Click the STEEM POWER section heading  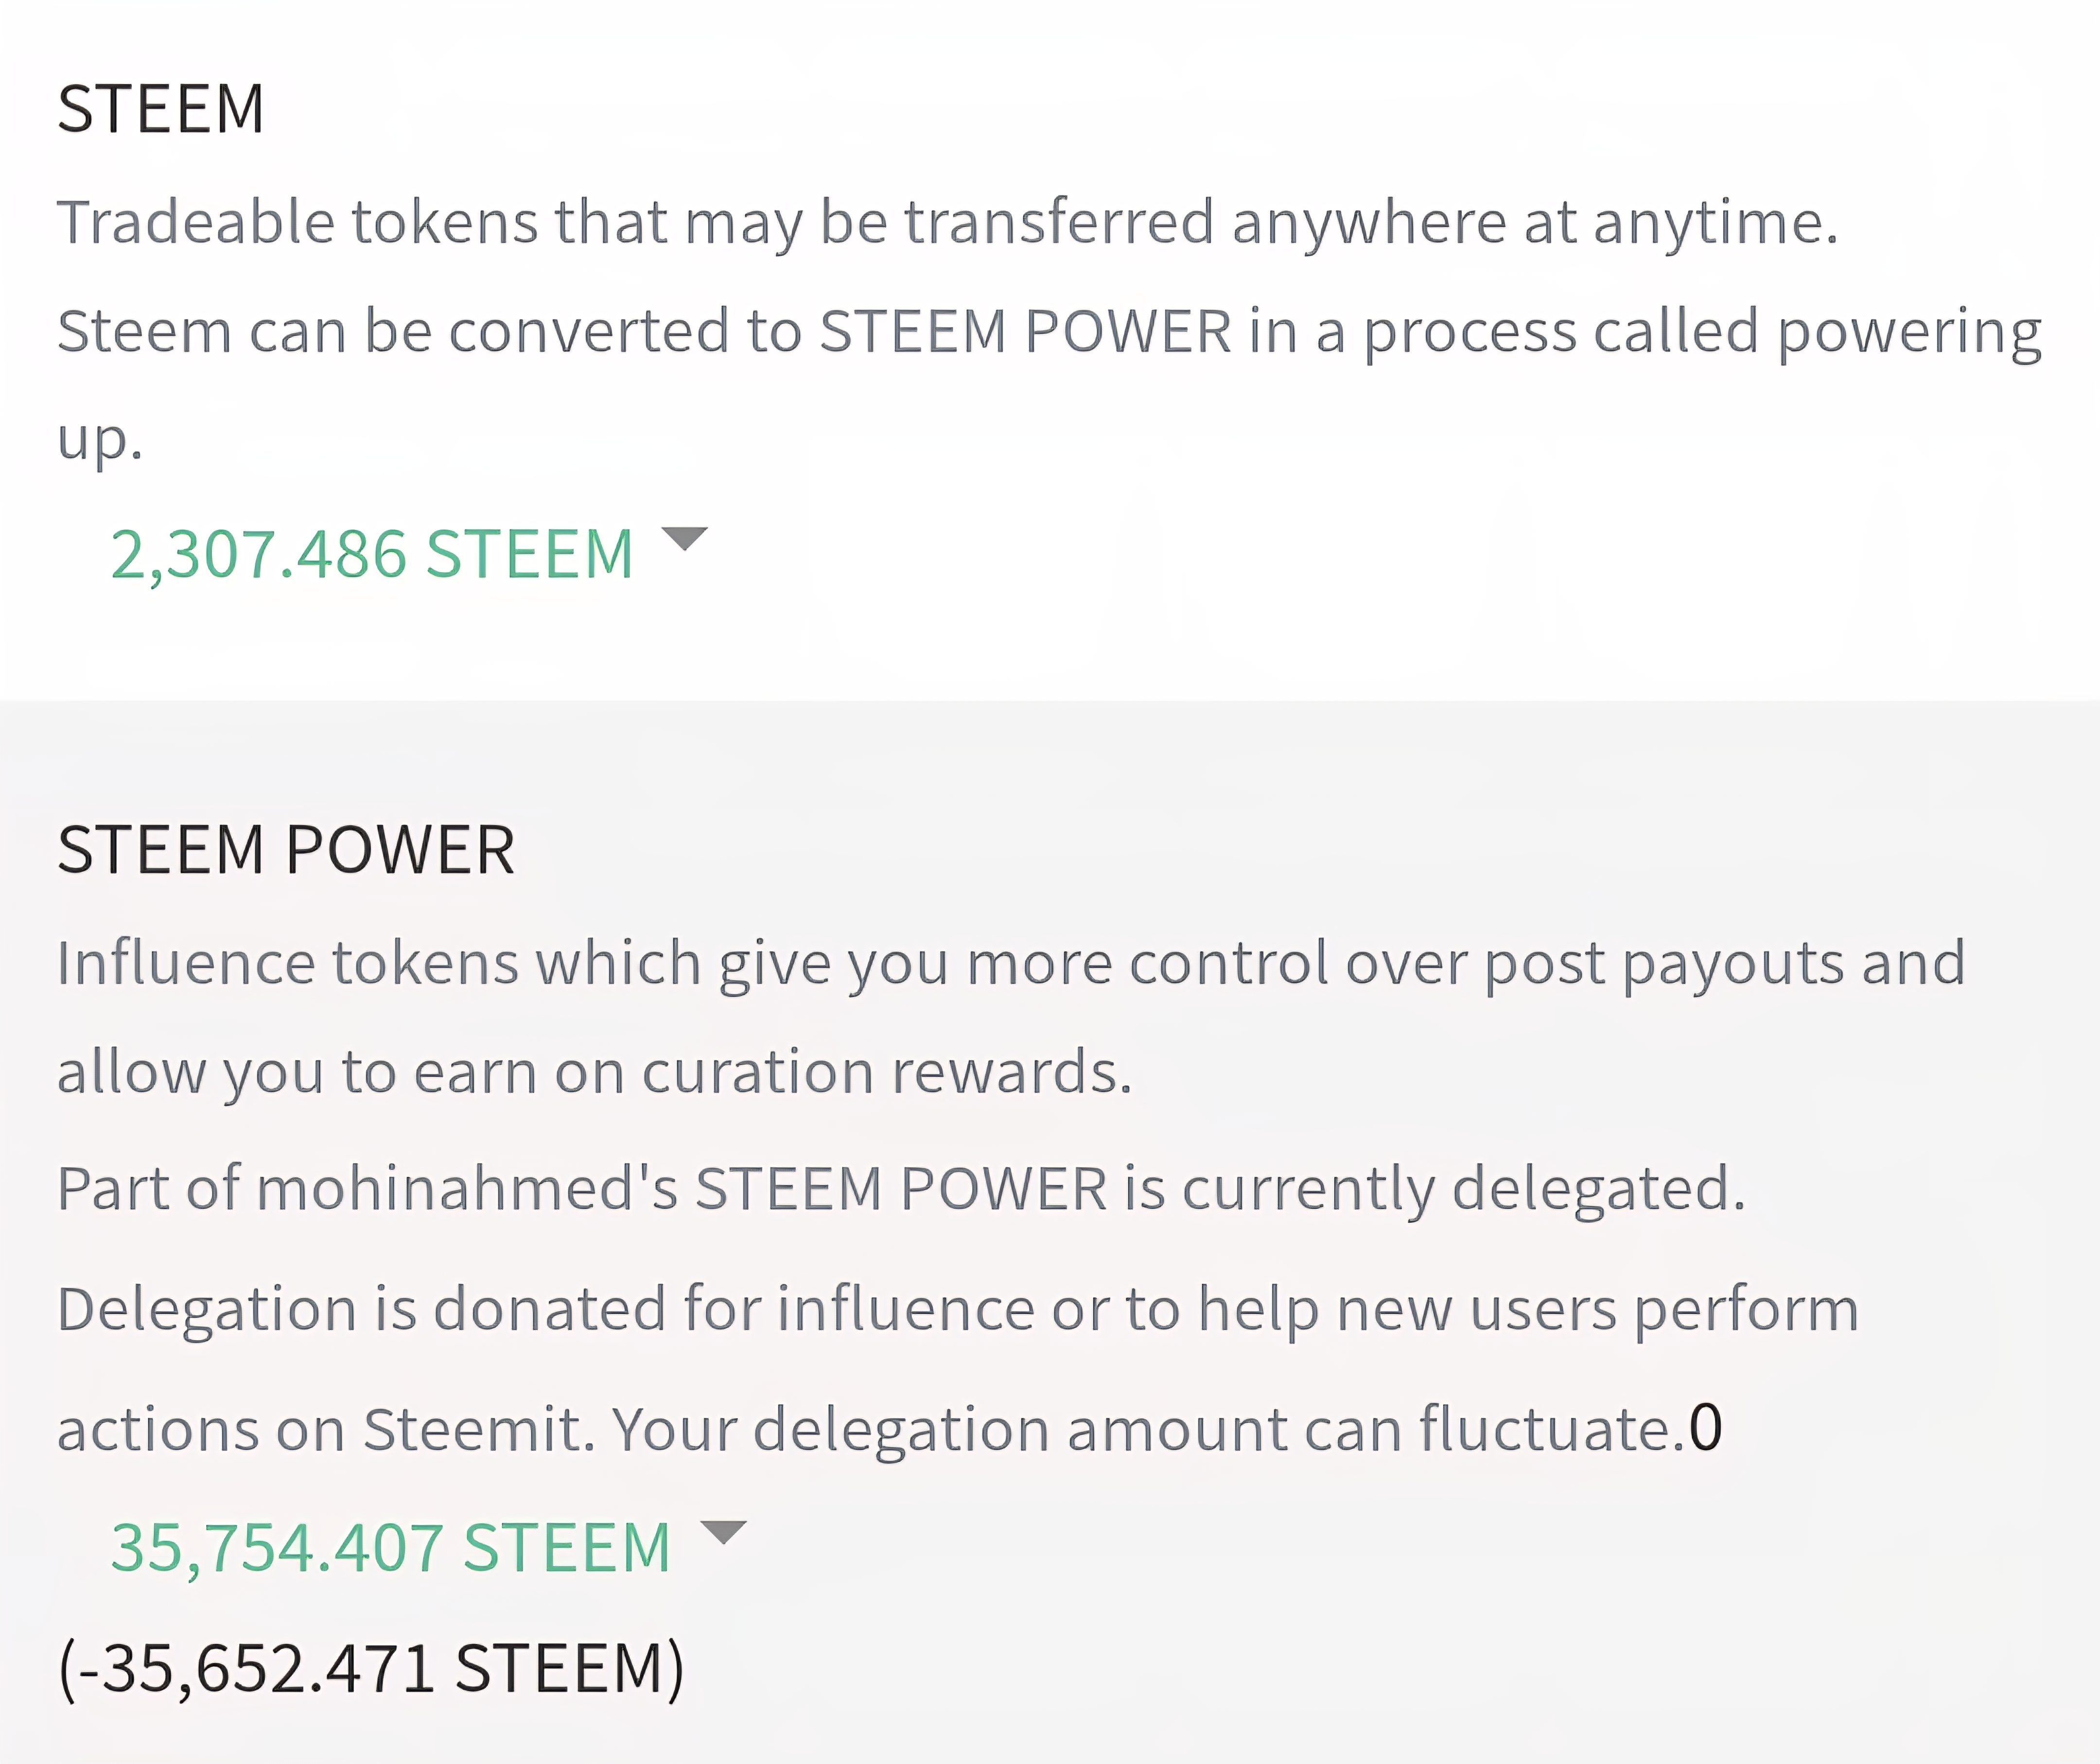[286, 850]
